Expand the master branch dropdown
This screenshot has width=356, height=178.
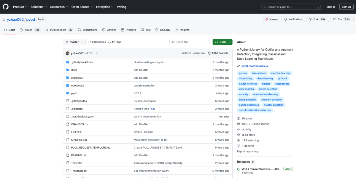coord(74,42)
